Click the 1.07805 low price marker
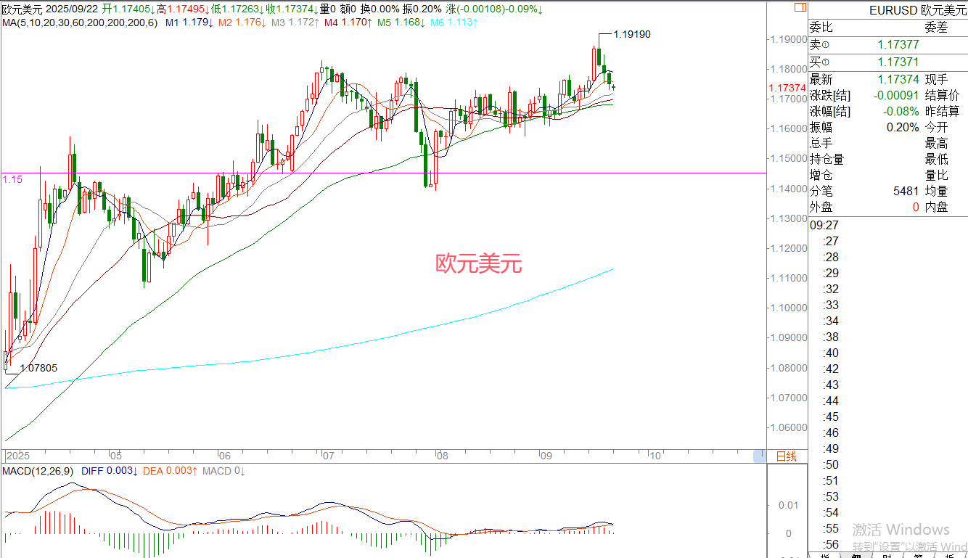The height and width of the screenshot is (558, 968). pos(38,368)
